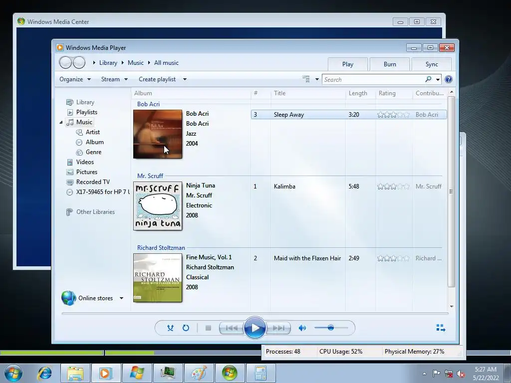Image resolution: width=511 pixels, height=383 pixels.
Task: Collapse the Music tree node arrow
Action: coord(61,122)
